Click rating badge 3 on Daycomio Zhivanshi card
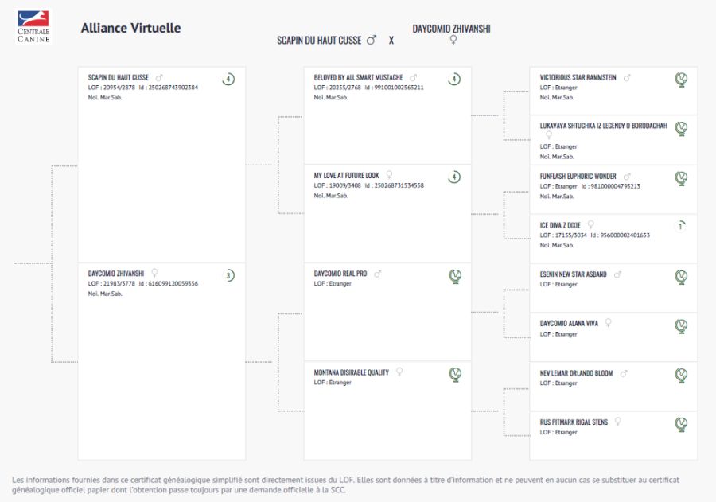Screen dimensions: 716x502 [x=228, y=276]
